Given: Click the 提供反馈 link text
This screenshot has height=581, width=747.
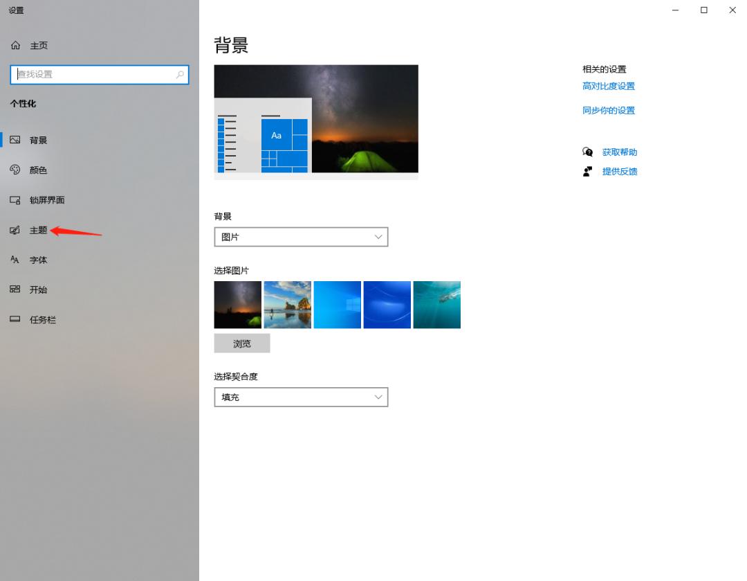Looking at the screenshot, I should [620, 171].
